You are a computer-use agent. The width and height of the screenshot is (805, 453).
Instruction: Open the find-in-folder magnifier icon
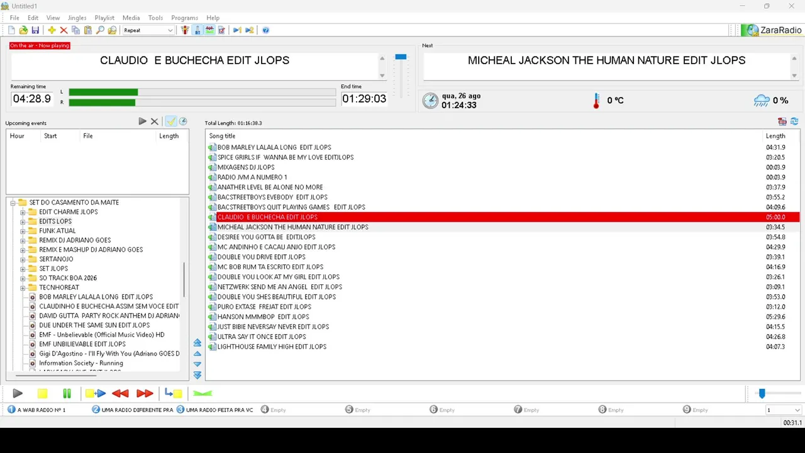click(112, 30)
